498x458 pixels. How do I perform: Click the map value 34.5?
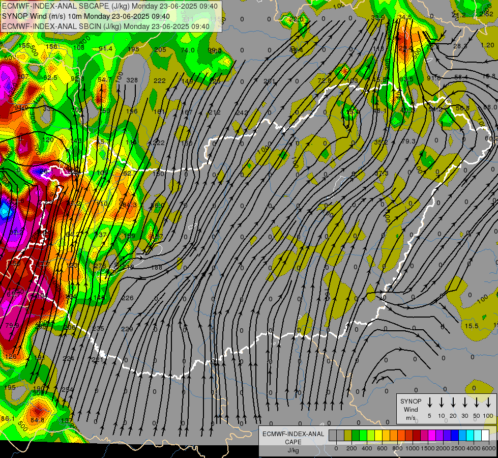click(x=404, y=17)
